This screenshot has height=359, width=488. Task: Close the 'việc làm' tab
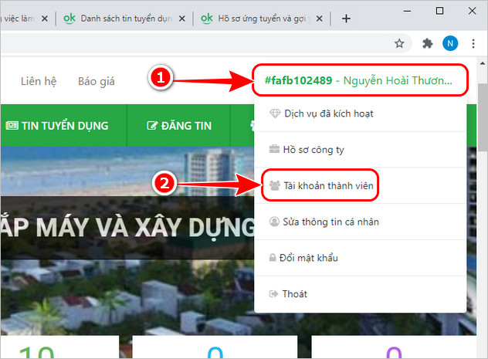(x=45, y=19)
